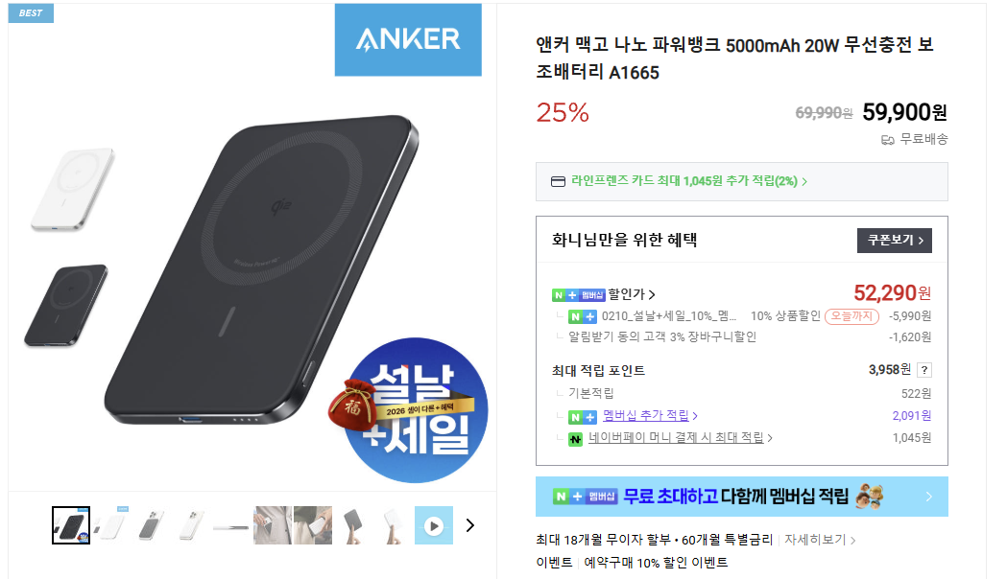The image size is (1007, 579).
Task: Click the credit card icon in 라인프렌즈 banner
Action: (558, 181)
